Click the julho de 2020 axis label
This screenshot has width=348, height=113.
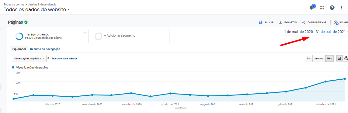(x=52, y=104)
